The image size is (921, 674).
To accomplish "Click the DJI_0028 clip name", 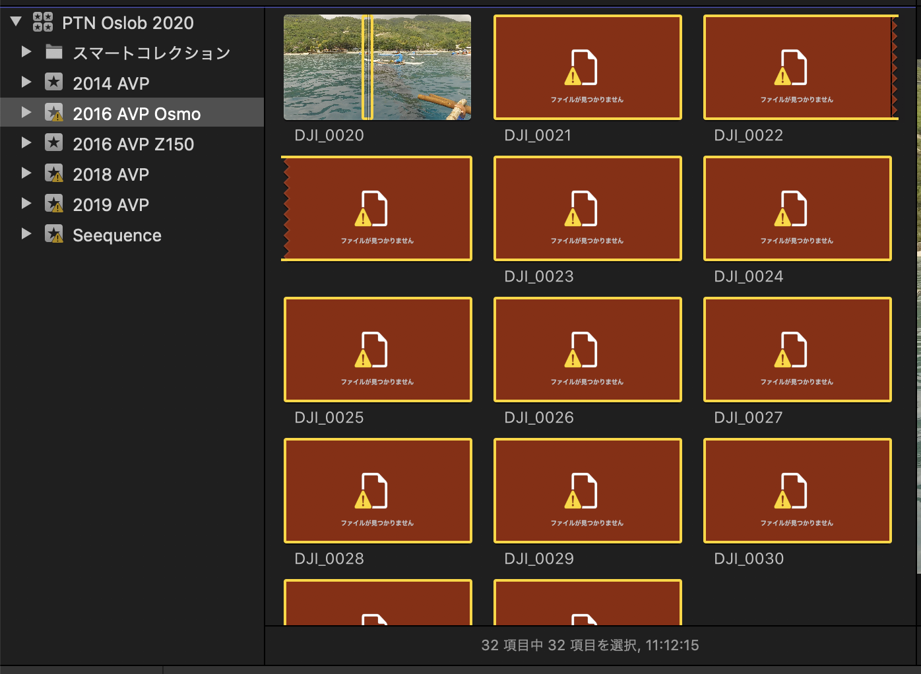I will 329,559.
